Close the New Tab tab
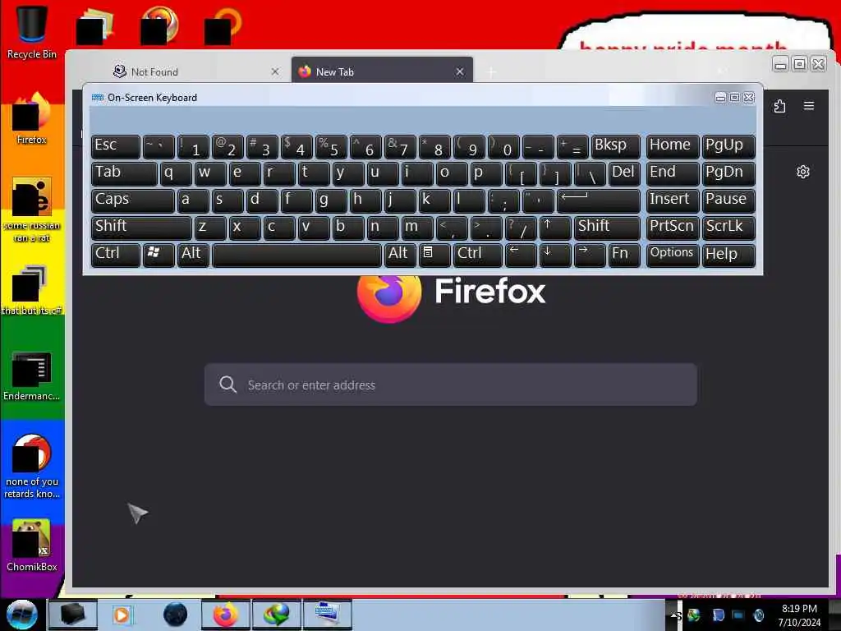Screen dimensions: 841x631 click(x=460, y=71)
